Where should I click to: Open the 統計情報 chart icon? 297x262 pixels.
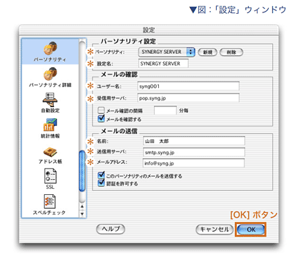pyautogui.click(x=50, y=125)
